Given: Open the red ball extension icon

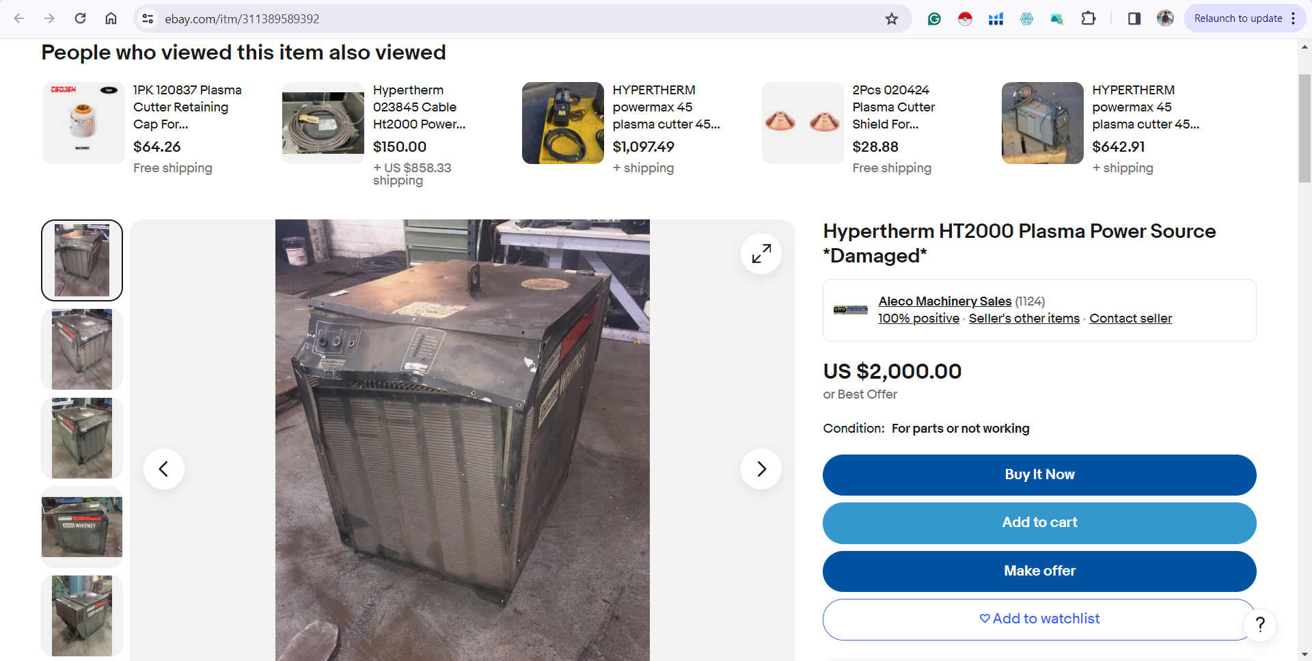Looking at the screenshot, I should click(965, 18).
